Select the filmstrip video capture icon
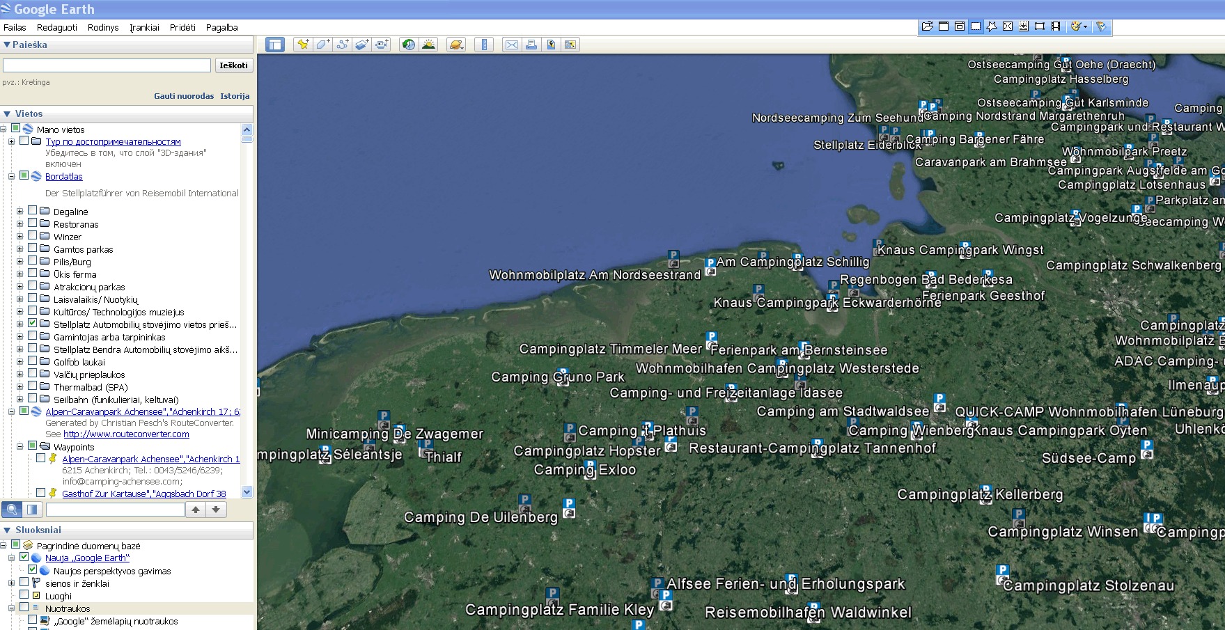Screen dimensions: 1225x630 1056,26
